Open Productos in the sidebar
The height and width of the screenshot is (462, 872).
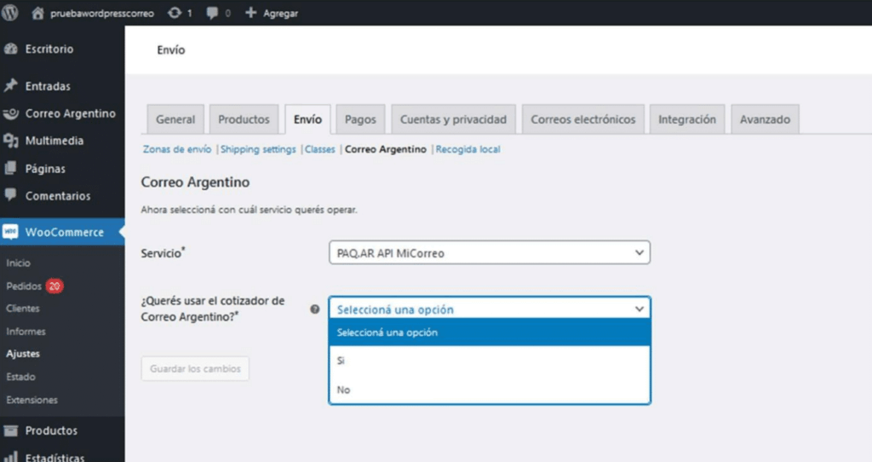coord(51,430)
